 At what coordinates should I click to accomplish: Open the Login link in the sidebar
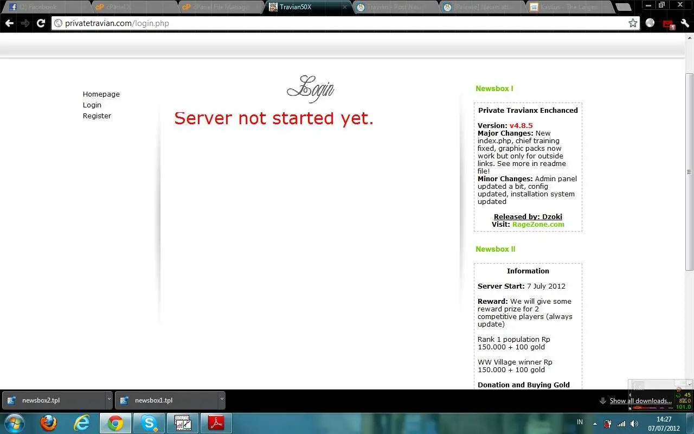coord(92,105)
